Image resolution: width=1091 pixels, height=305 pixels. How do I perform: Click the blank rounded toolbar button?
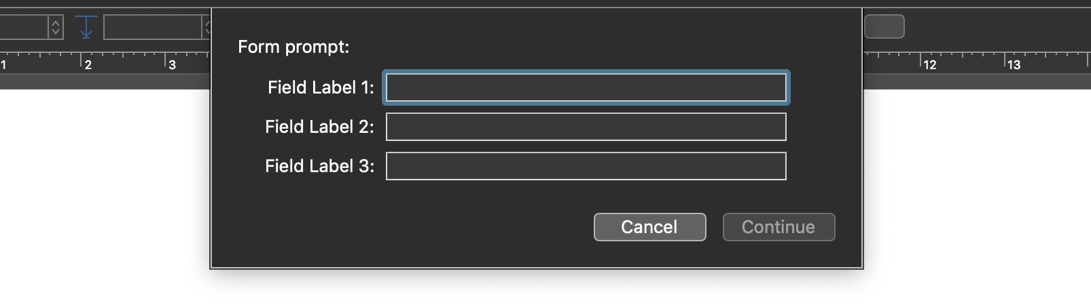coord(884,26)
